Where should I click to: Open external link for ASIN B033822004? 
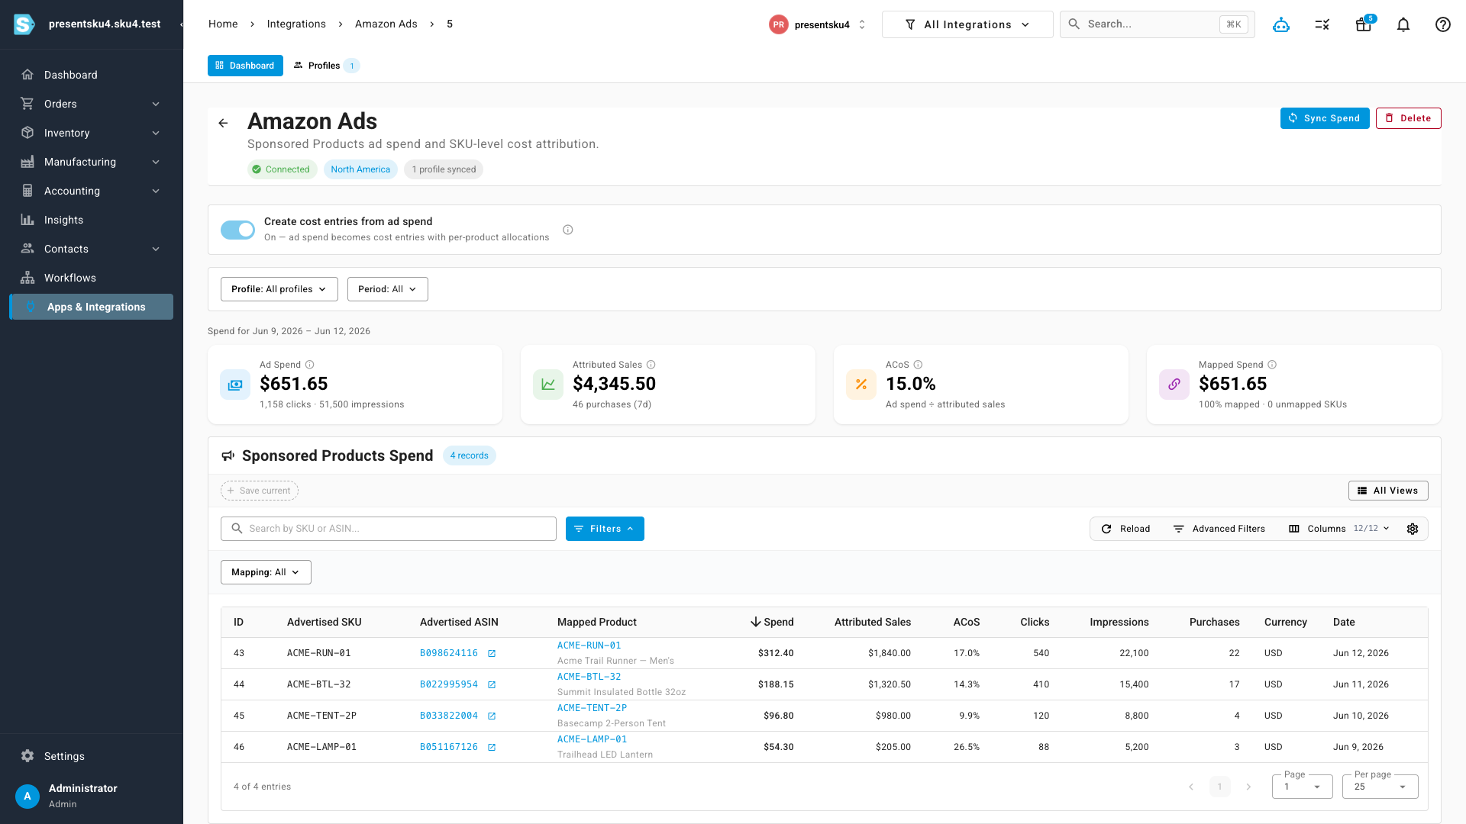[x=492, y=716]
